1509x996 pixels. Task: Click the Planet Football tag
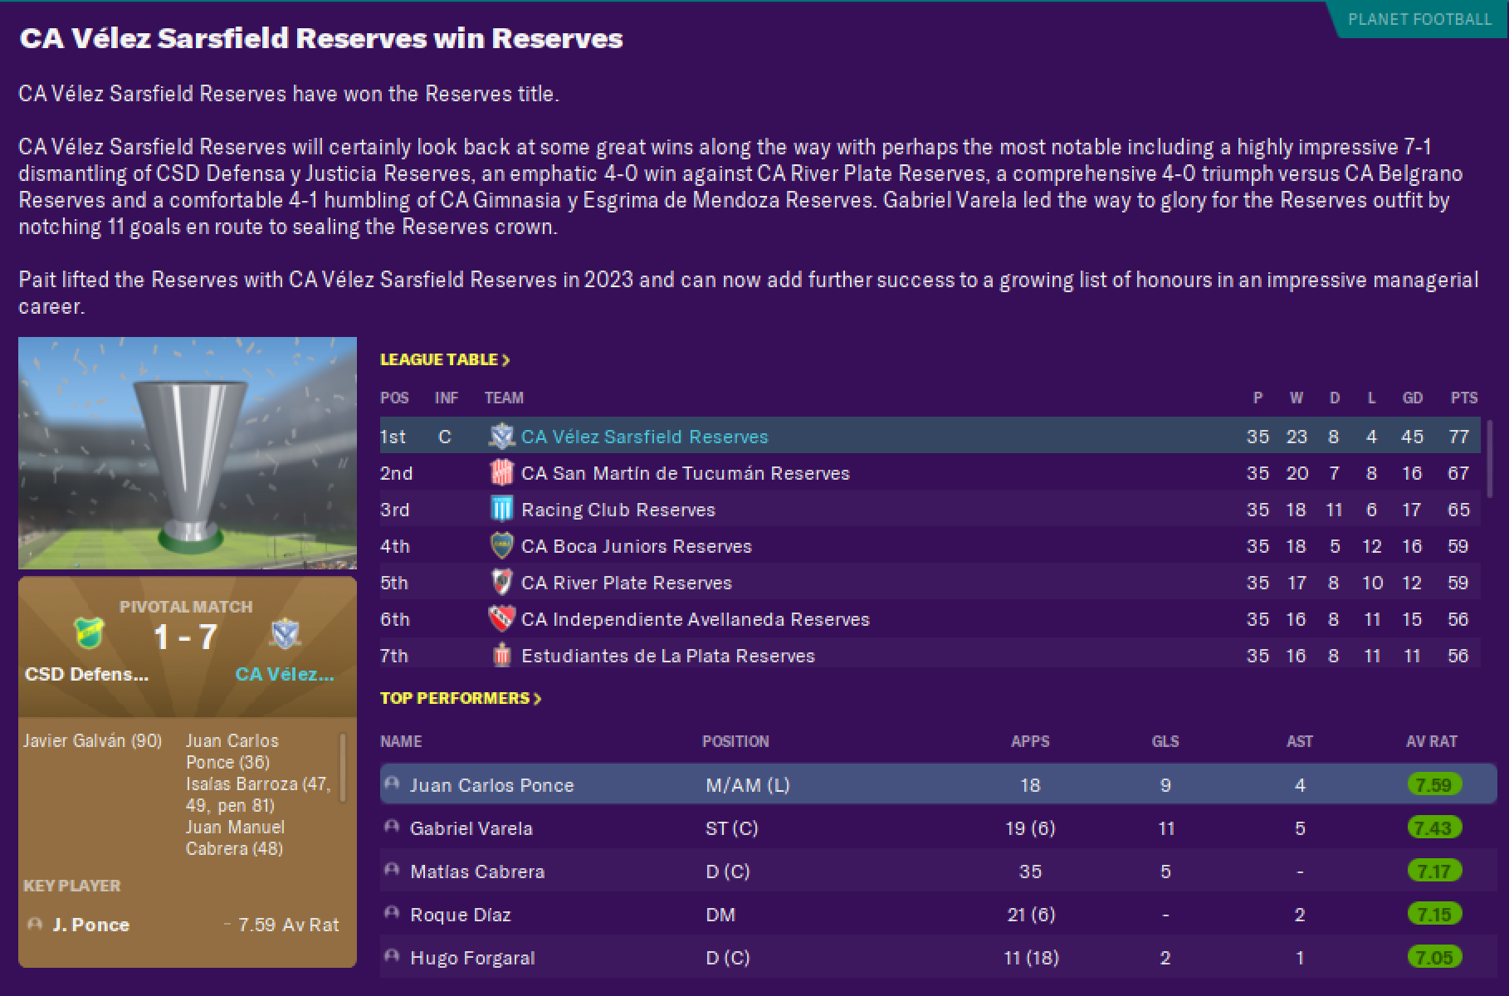[1419, 19]
